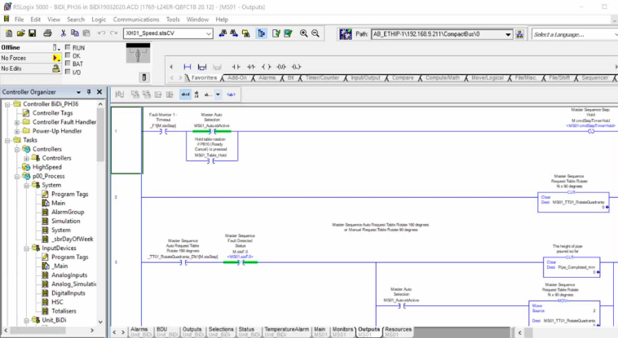Toggle the abcd show descriptions button
Screen dimensions: 618x338
[x=185, y=94]
